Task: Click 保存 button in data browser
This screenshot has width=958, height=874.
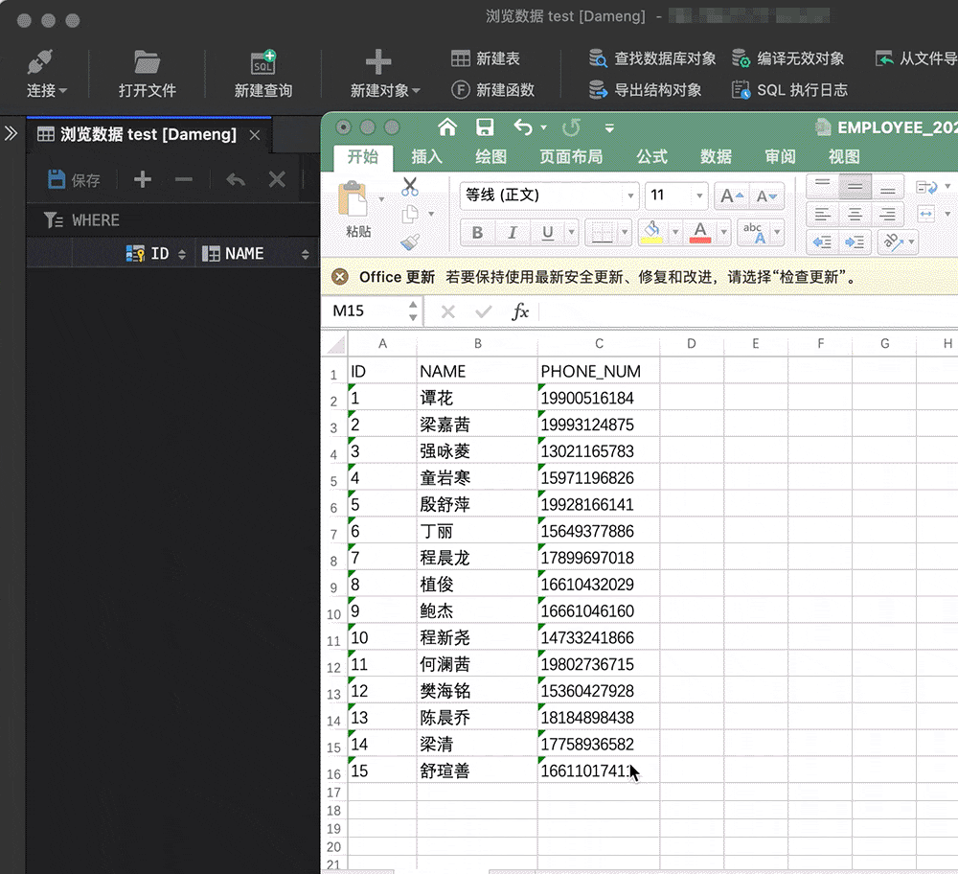Action: point(74,180)
